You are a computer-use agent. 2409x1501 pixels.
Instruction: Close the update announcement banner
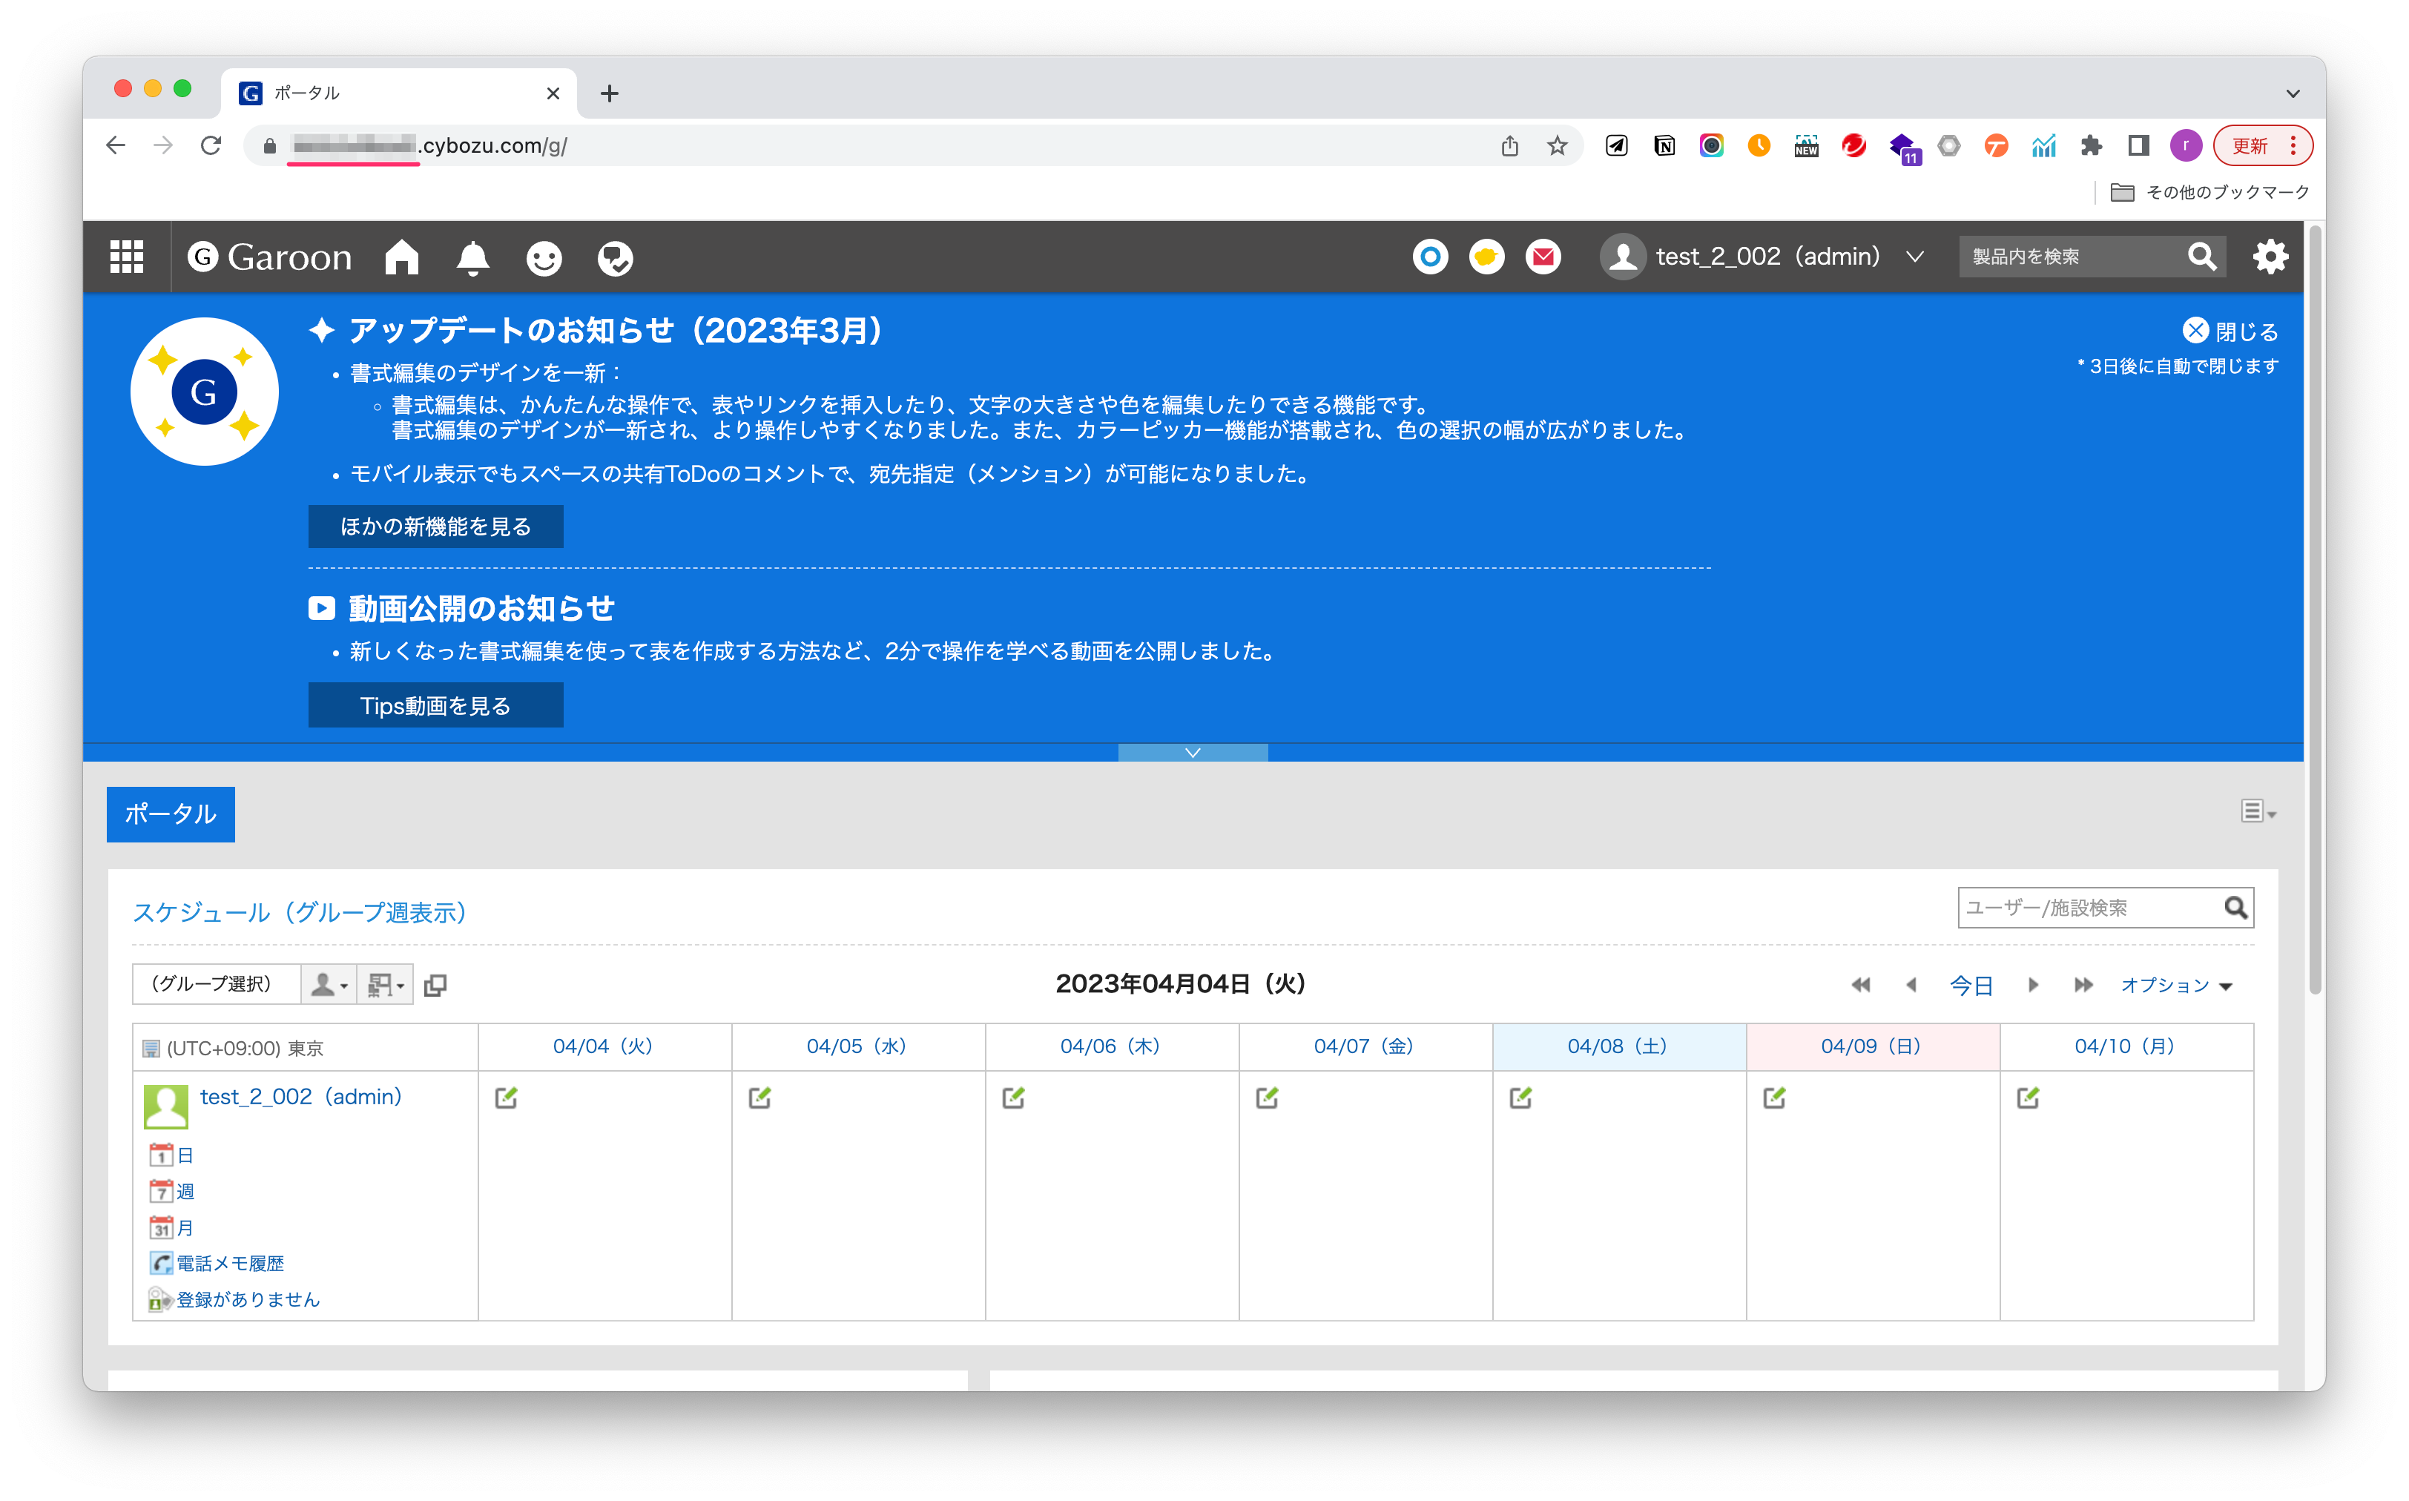[2230, 331]
